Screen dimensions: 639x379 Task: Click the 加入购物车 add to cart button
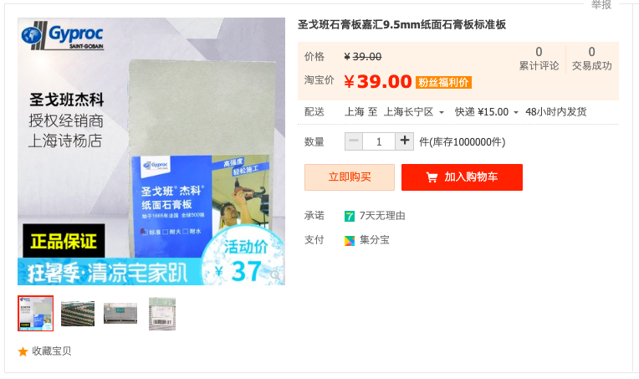(x=462, y=177)
